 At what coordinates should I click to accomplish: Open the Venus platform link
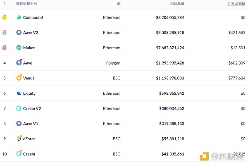click(29, 78)
